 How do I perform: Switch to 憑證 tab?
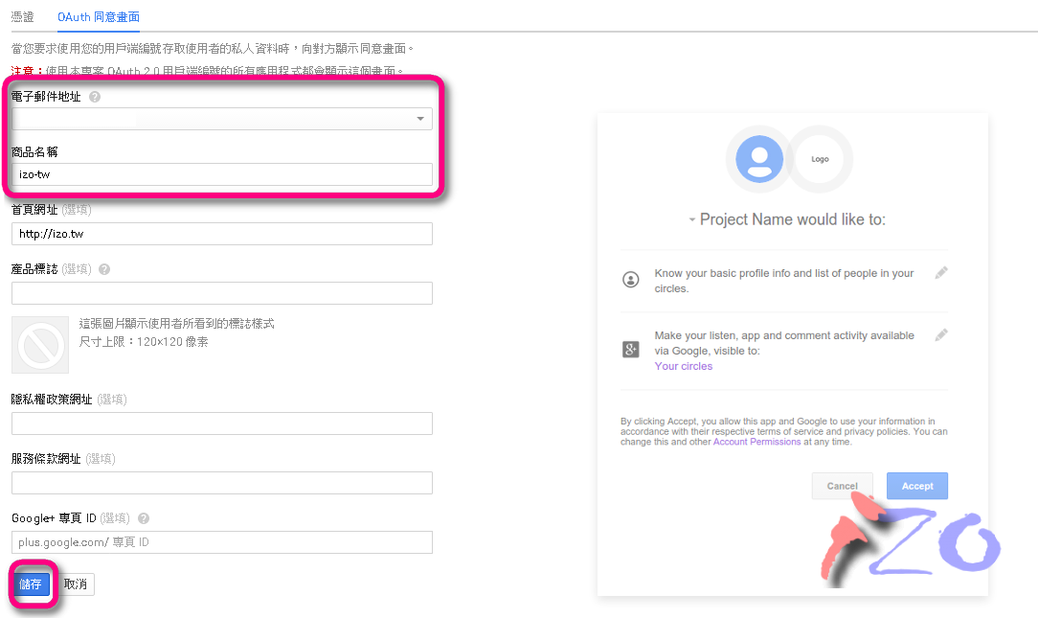tap(23, 16)
